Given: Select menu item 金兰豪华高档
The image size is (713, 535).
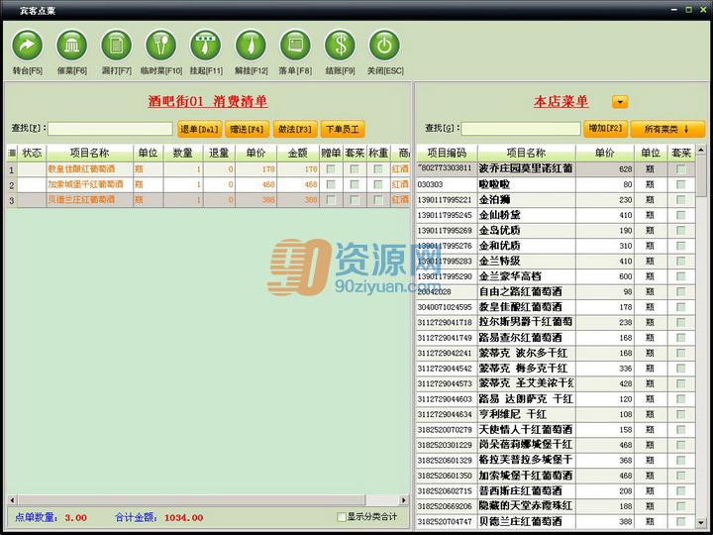Looking at the screenshot, I should point(556,276).
